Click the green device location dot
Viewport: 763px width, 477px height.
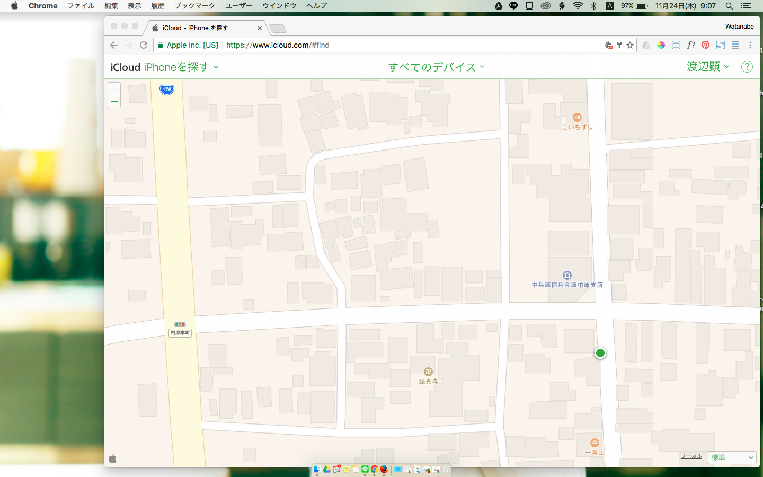click(600, 353)
